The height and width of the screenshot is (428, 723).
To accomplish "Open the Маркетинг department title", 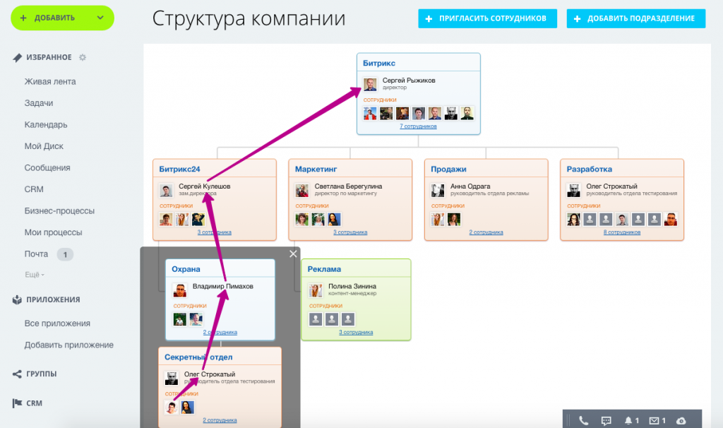I will (x=316, y=170).
